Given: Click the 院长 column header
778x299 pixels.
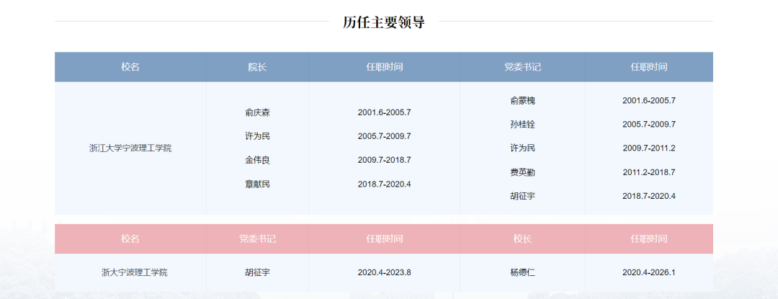Looking at the screenshot, I should pos(257,67).
